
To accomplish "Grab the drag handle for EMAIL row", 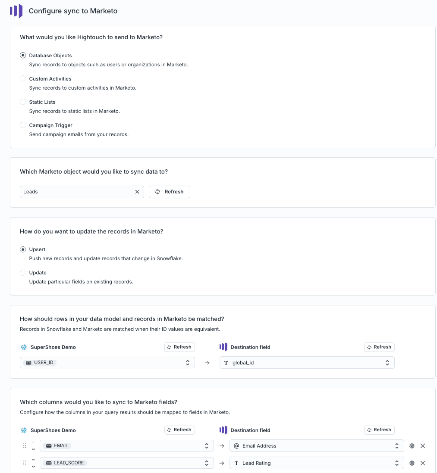I will [25, 446].
